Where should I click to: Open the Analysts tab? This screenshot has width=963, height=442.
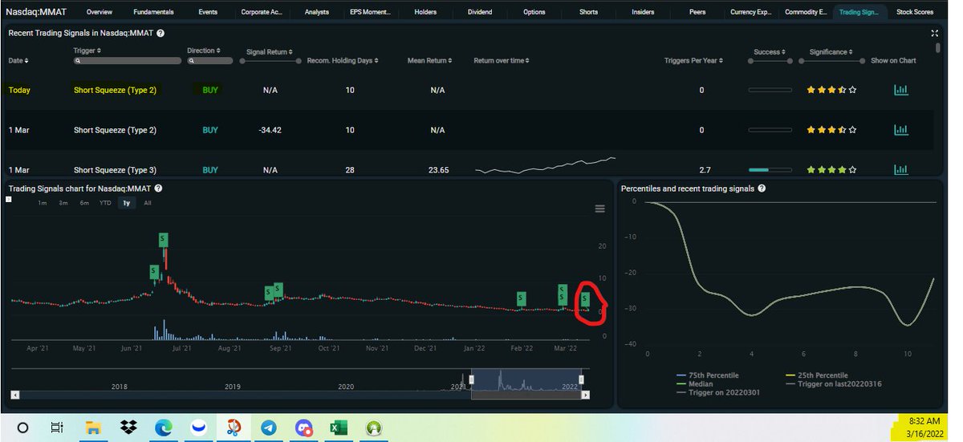(x=315, y=12)
